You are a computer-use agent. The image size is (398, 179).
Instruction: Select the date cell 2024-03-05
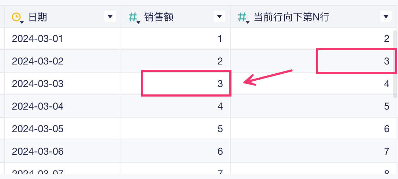click(37, 129)
